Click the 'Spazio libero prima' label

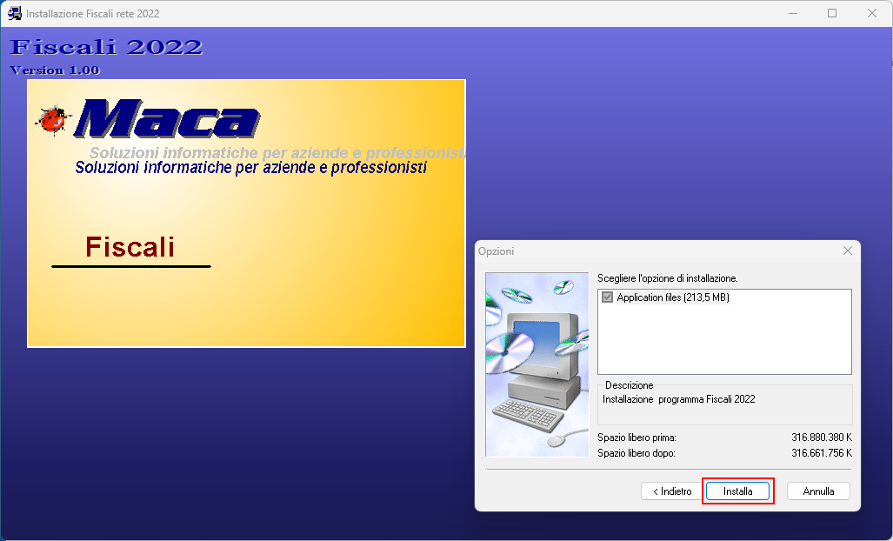[636, 437]
